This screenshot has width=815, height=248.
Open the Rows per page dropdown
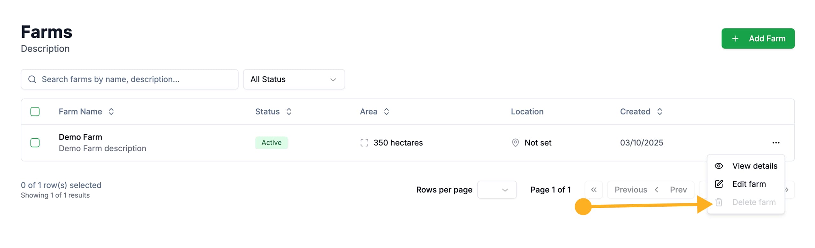pos(497,189)
